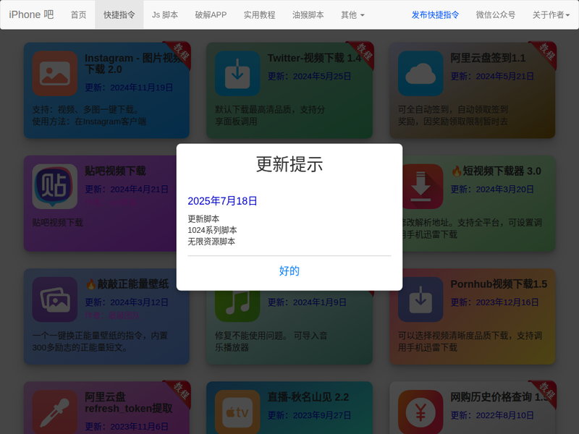Click the Instagram image download shortcut icon
This screenshot has height=434, width=579.
[x=55, y=73]
